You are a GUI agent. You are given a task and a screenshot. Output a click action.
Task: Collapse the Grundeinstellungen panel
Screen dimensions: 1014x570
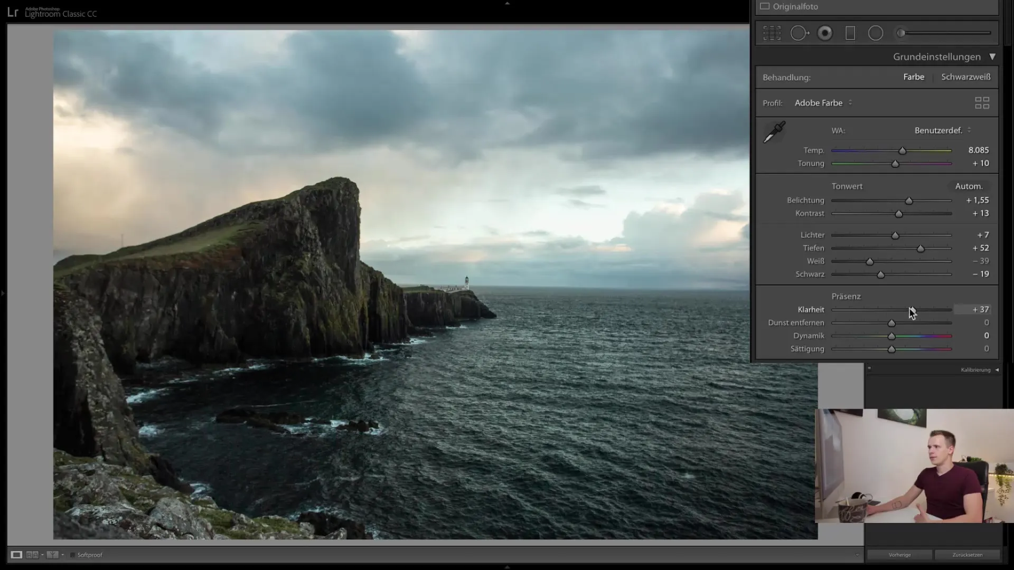(x=992, y=56)
